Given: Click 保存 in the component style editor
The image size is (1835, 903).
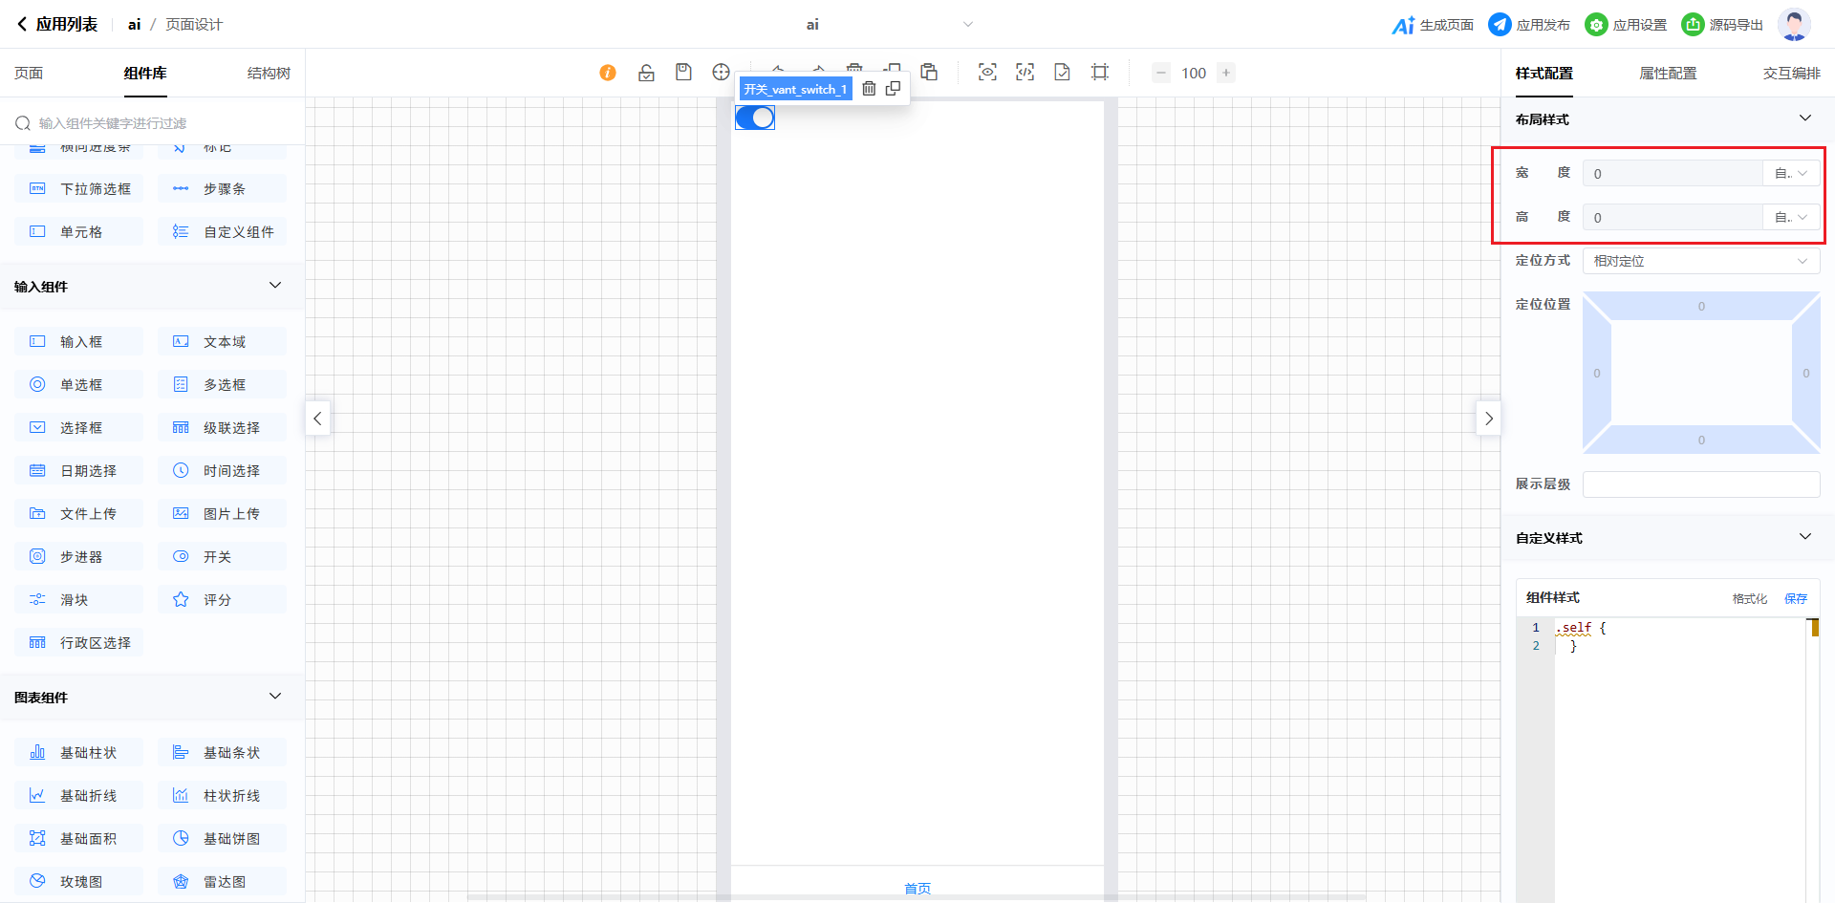Looking at the screenshot, I should tap(1796, 599).
